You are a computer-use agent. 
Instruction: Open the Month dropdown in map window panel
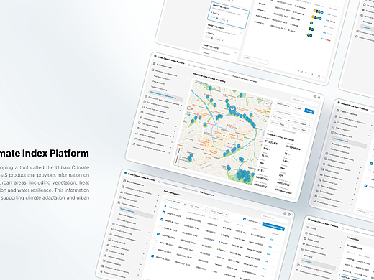(301, 123)
